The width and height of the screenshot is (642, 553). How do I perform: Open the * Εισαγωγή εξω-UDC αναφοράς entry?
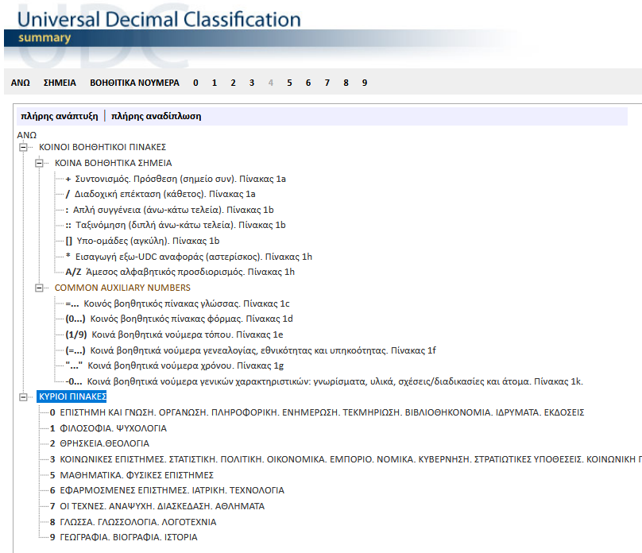(189, 257)
